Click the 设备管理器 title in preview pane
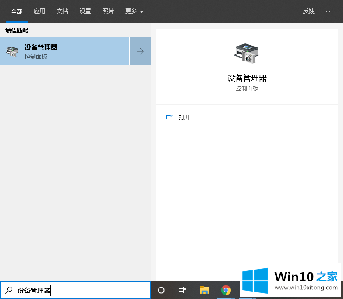 click(247, 78)
